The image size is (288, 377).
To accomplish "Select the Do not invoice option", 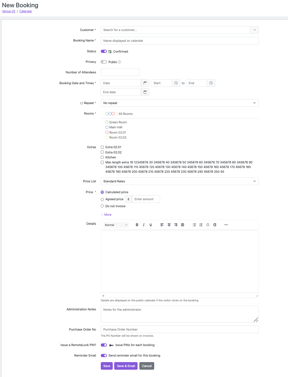I will click(102, 206).
